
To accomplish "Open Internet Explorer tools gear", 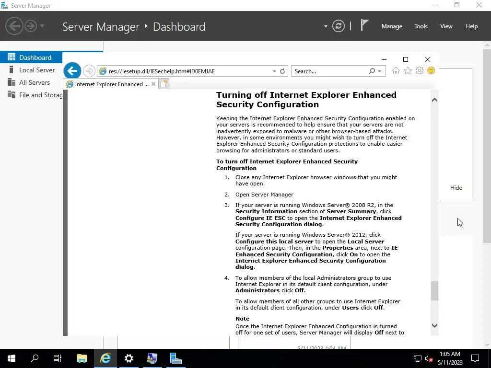I will coord(419,71).
